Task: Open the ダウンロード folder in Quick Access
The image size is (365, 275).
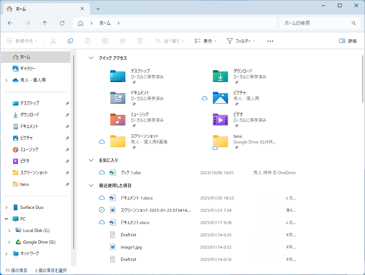Action: point(220,76)
